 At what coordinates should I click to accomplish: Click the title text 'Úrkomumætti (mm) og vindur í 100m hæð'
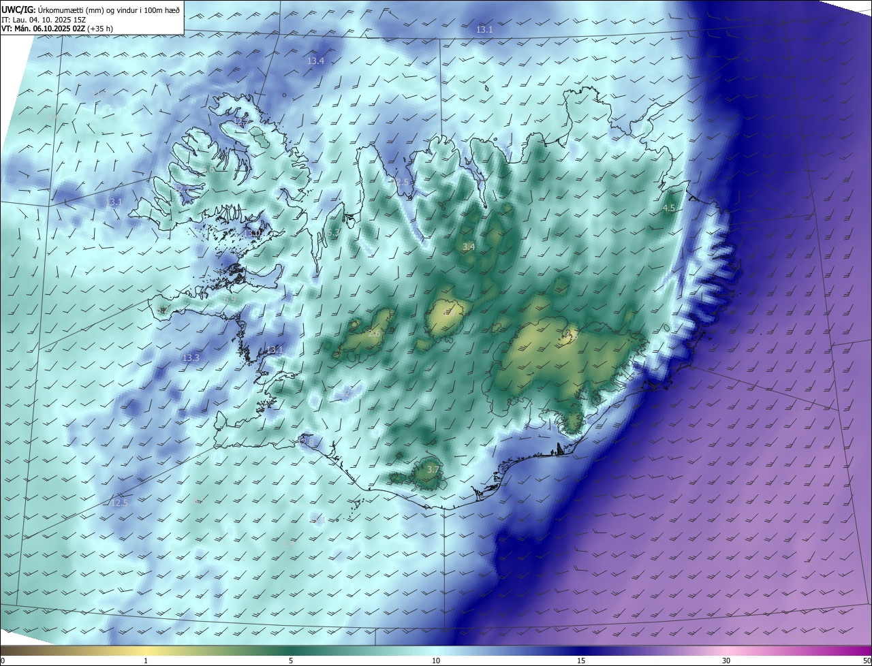(109, 10)
